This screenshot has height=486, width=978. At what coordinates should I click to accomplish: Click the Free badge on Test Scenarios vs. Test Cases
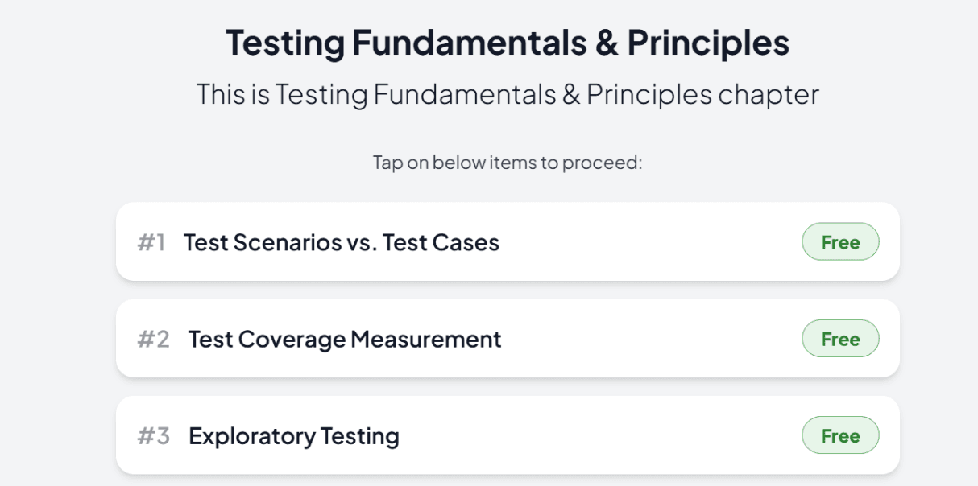point(840,241)
